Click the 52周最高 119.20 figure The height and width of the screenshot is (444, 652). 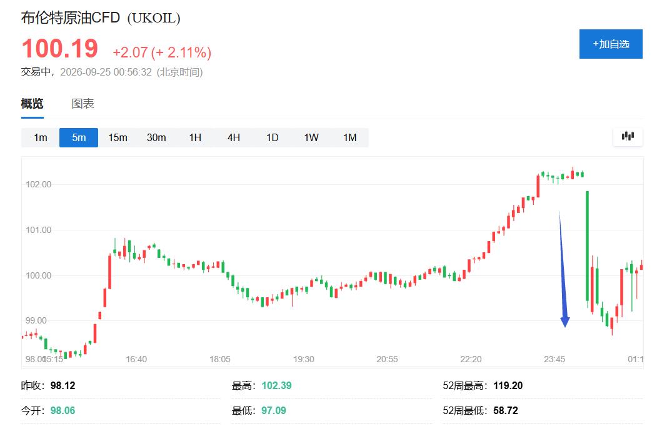click(x=508, y=385)
